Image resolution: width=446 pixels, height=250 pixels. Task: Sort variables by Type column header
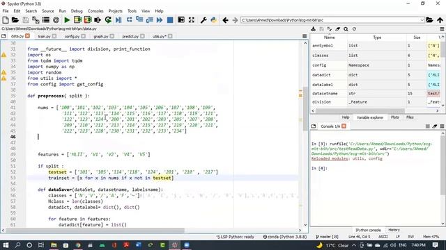coord(377,37)
